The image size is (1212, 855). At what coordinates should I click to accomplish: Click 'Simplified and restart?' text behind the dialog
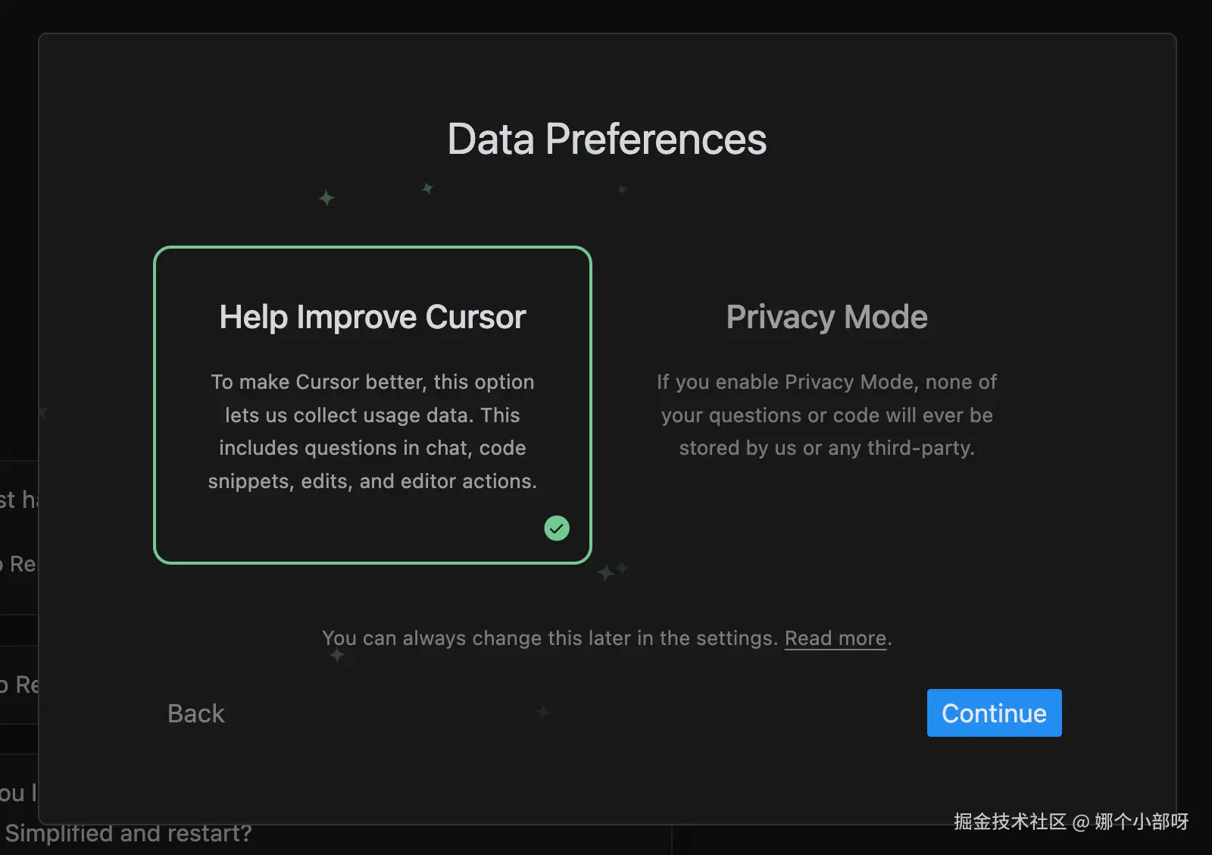[x=129, y=834]
